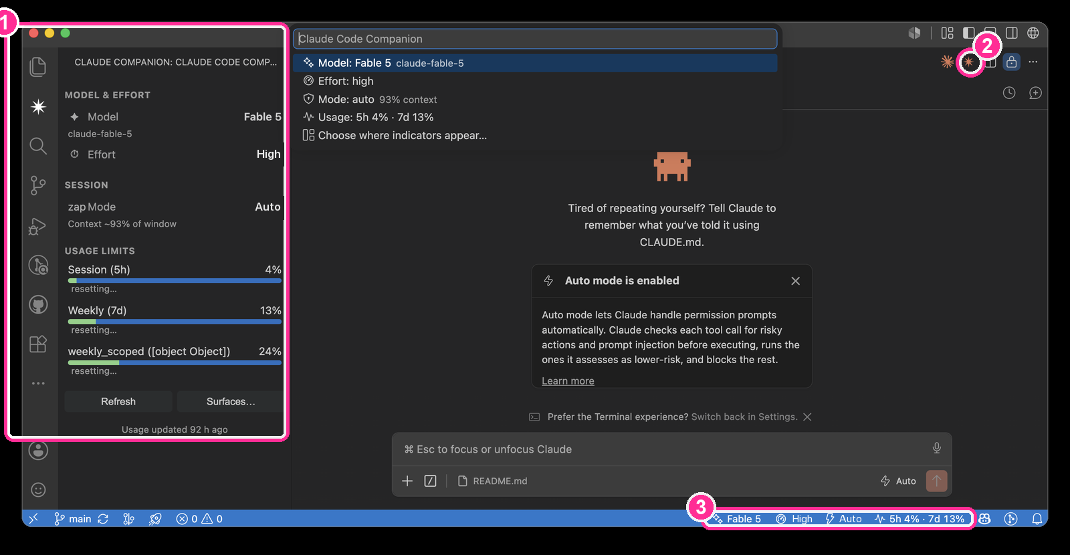Change the Mode row showing Auto in the sidebar
Image resolution: width=1070 pixels, height=555 pixels.
coord(174,207)
